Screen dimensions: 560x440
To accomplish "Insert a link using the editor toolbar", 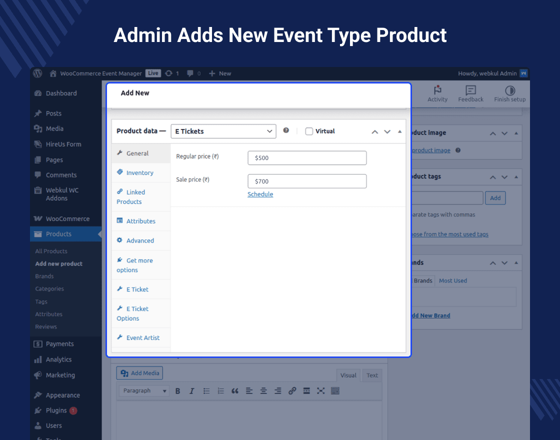I will point(292,390).
